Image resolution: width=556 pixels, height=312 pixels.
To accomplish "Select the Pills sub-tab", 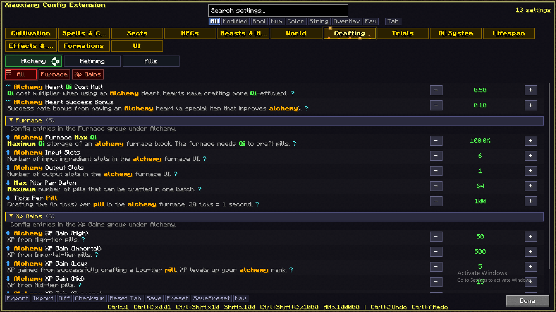I will (151, 61).
